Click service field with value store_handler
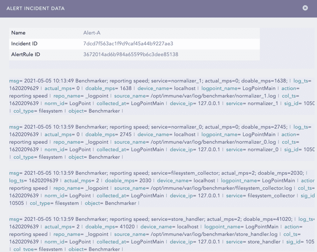Viewport: 317px width, 252px height. (236, 242)
